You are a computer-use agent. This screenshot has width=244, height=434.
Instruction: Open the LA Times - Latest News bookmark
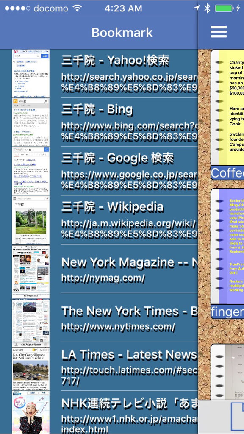(x=130, y=355)
